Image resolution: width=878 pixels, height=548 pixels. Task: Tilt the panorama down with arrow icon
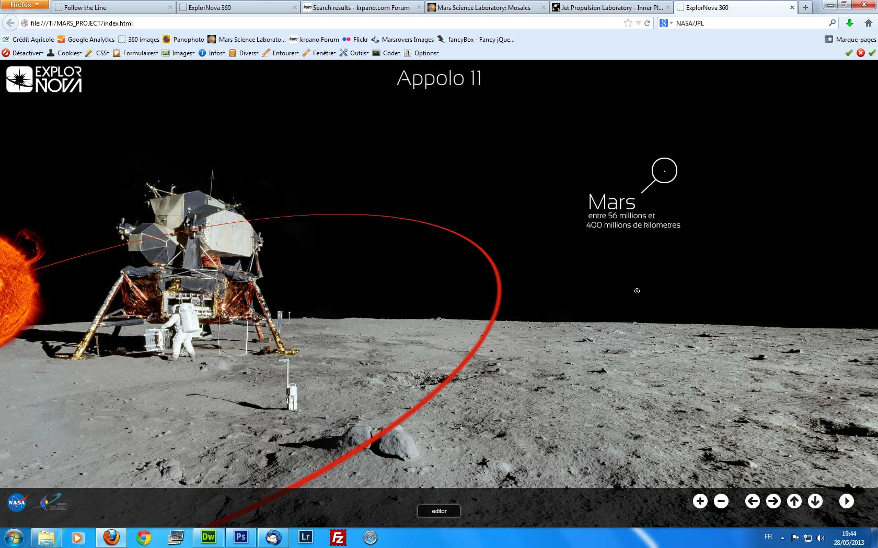point(815,501)
